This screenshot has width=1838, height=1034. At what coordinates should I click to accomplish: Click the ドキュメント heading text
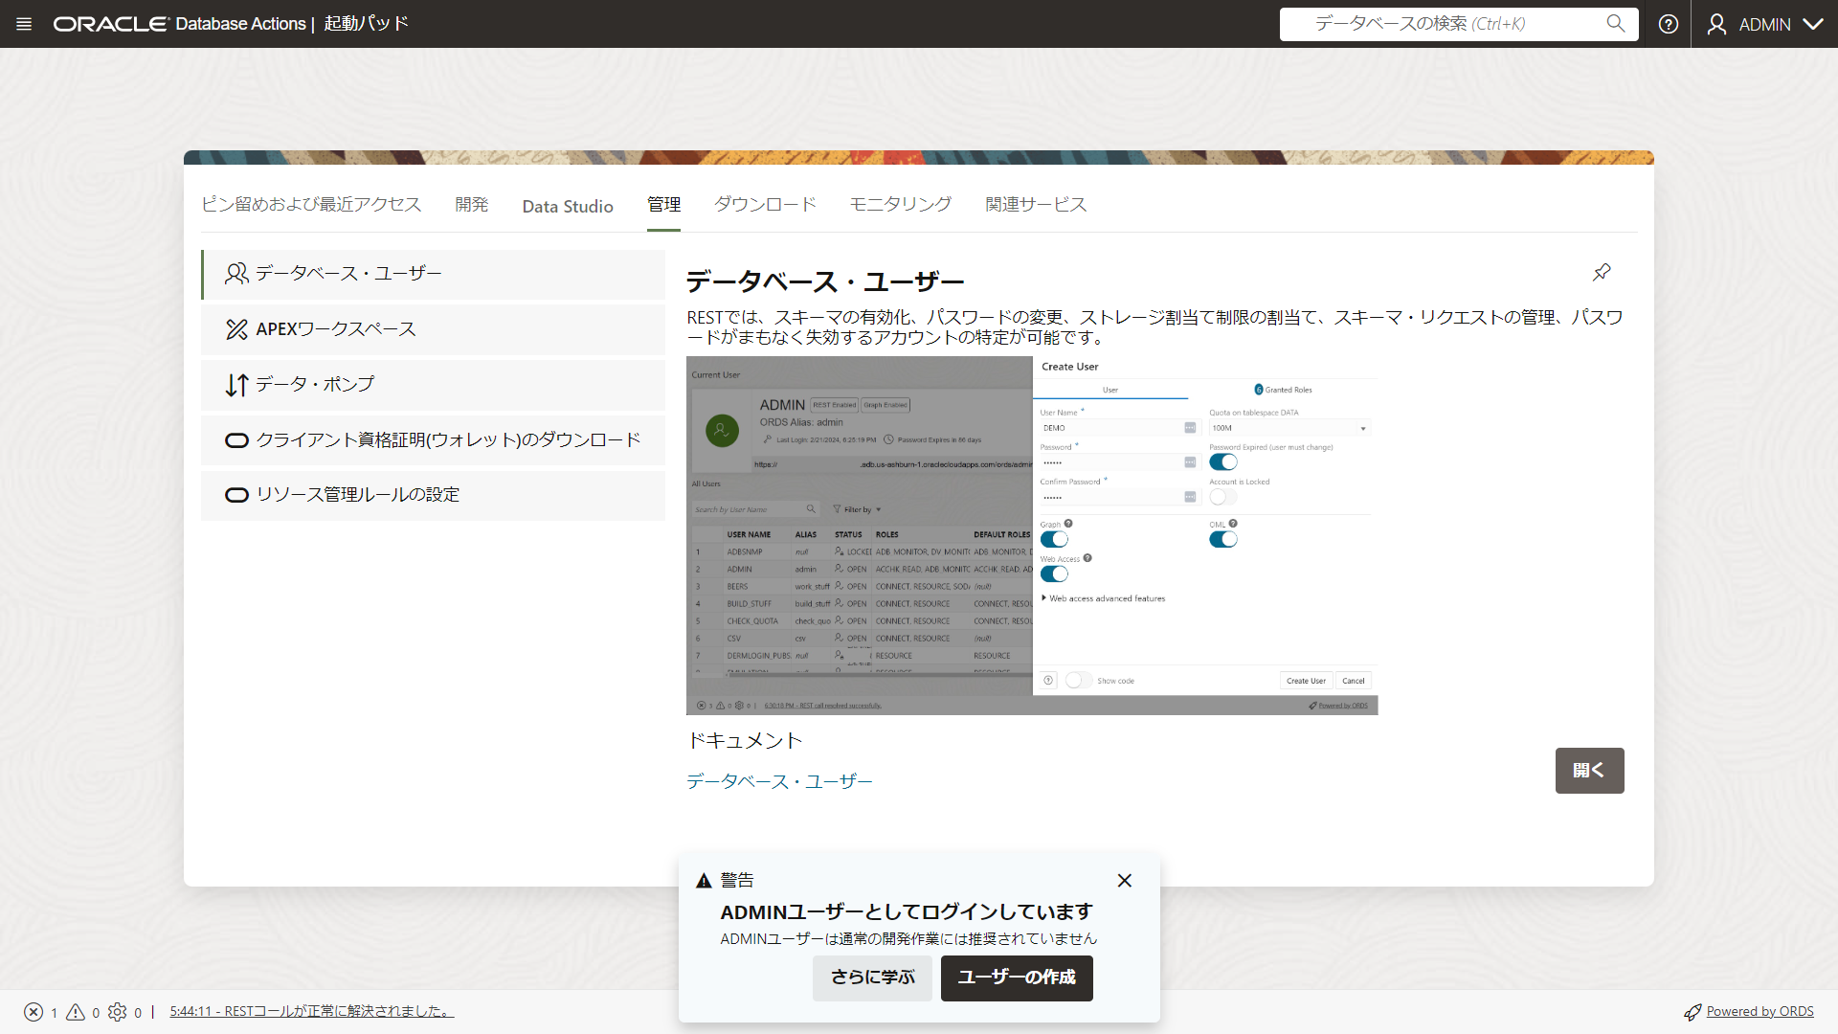(x=745, y=741)
